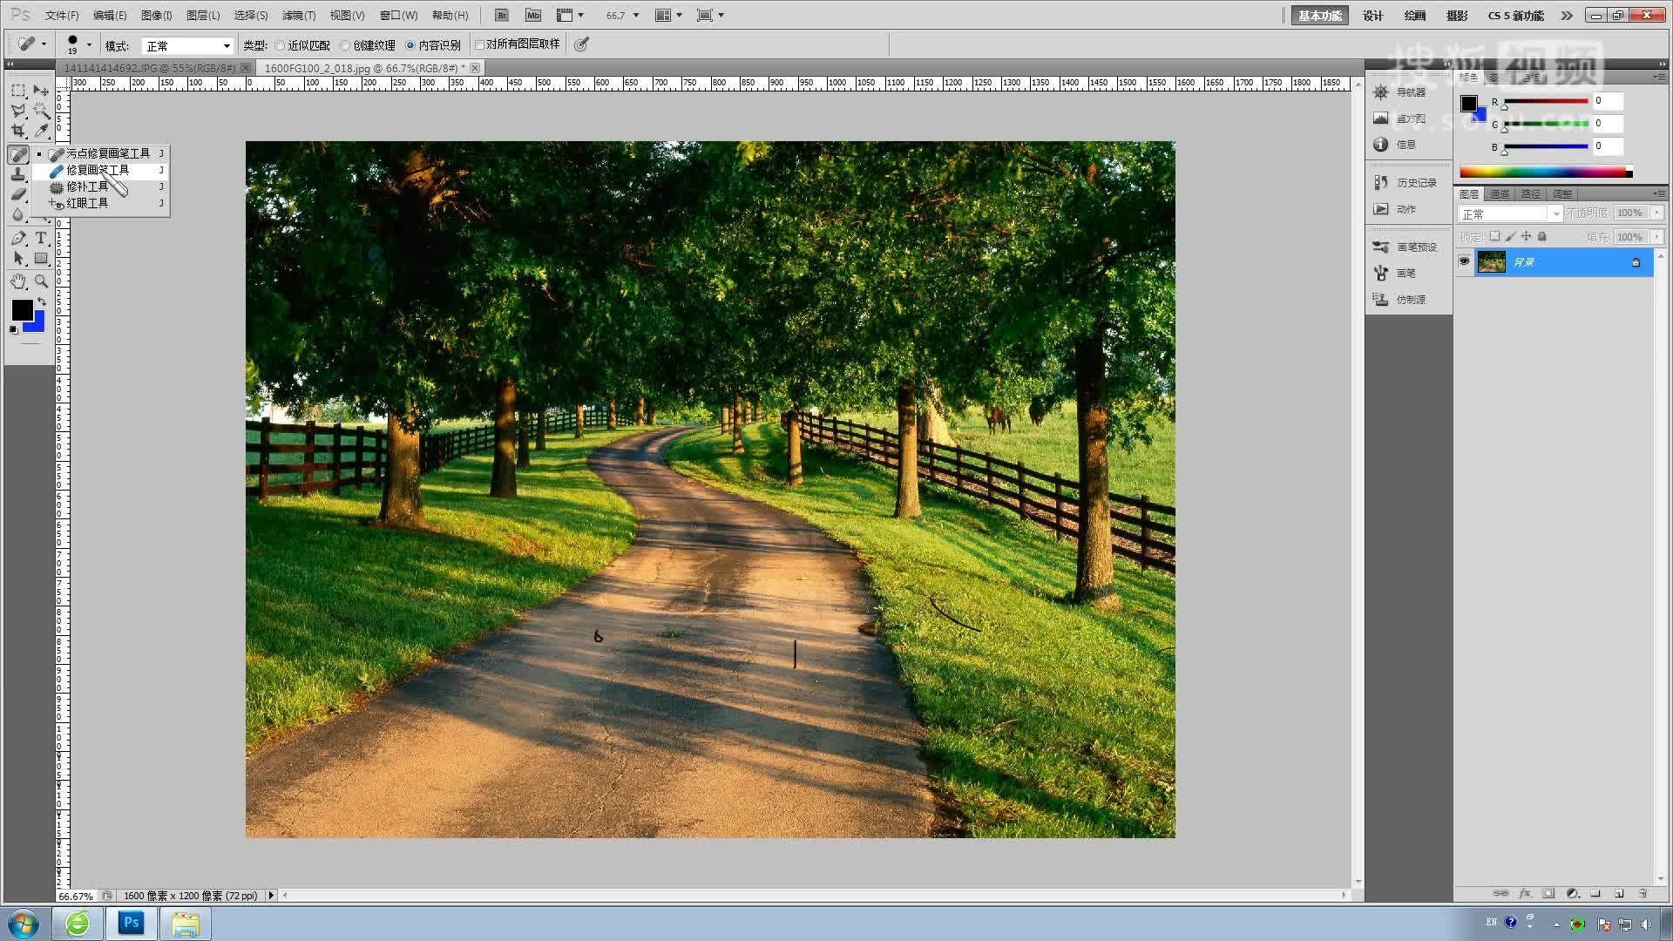The width and height of the screenshot is (1673, 941).
Task: Select the Zoom magnifier tool
Action: [x=41, y=281]
